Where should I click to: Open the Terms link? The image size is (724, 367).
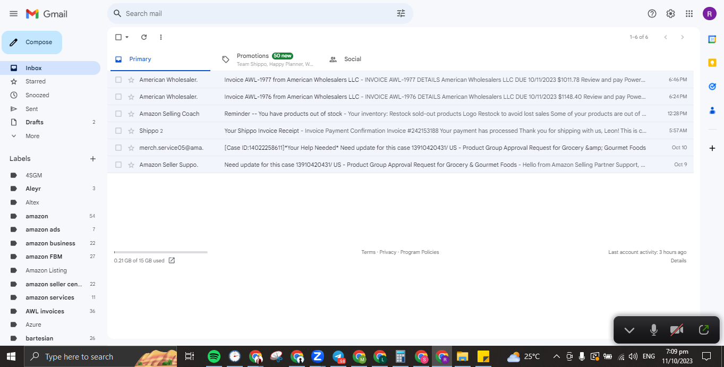pyautogui.click(x=368, y=252)
